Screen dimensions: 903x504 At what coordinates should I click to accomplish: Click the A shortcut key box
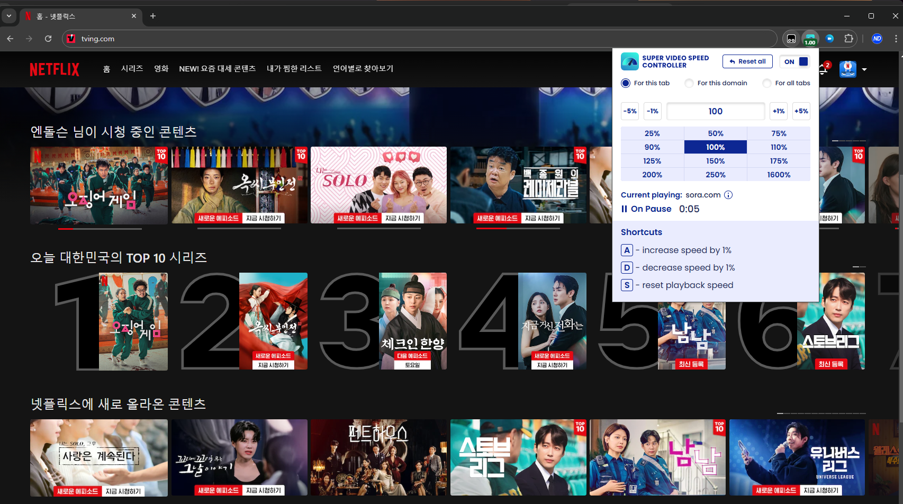627,250
